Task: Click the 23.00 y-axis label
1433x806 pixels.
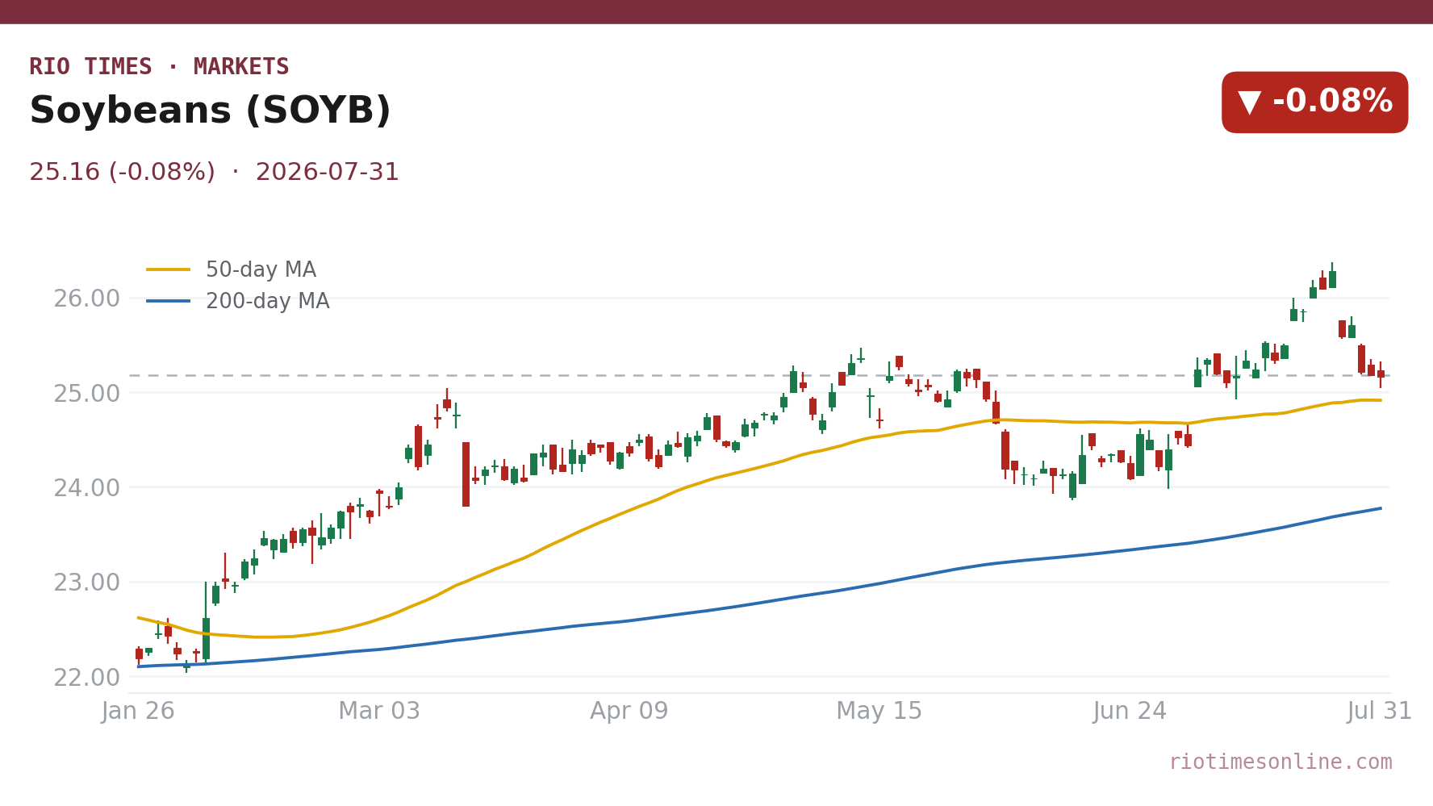Action: pyautogui.click(x=86, y=583)
